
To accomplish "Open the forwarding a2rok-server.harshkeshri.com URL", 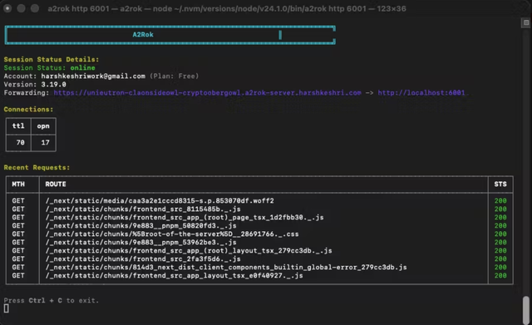I will click(x=207, y=92).
